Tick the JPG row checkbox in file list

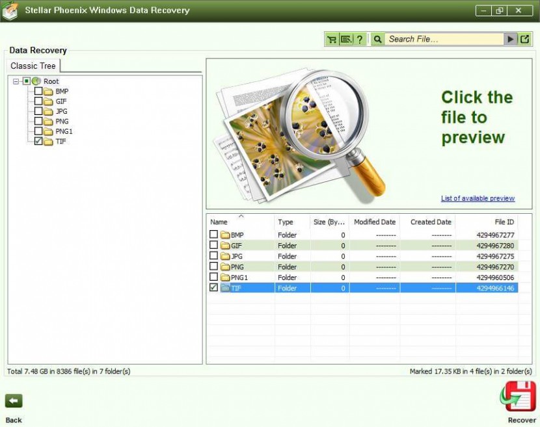coord(213,255)
